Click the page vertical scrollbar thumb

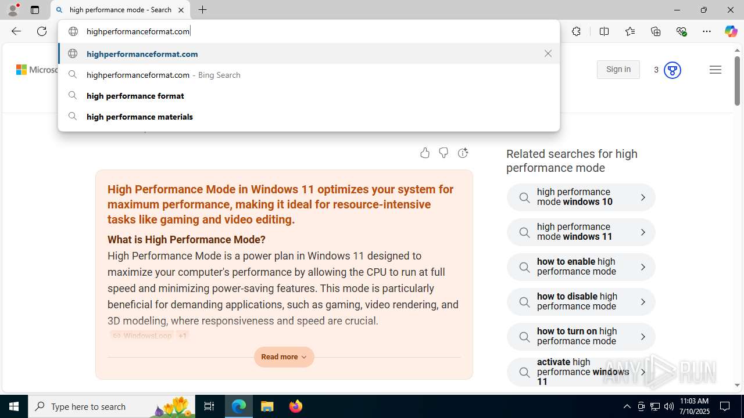pos(737,81)
